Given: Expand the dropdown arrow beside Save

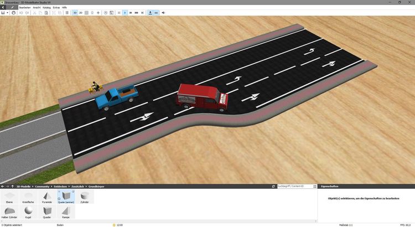Looking at the screenshot, I should 8,12.
